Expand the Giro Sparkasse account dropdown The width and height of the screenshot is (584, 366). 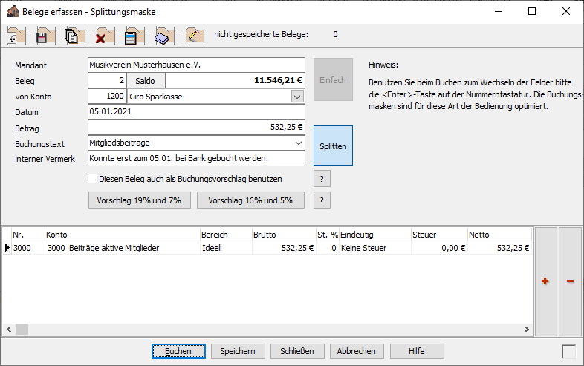(297, 97)
